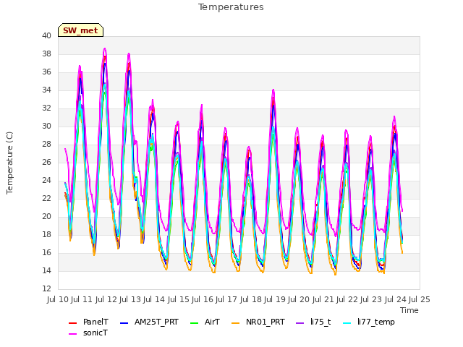Click the cyan li77_temp legend swatch
The height and width of the screenshot is (347, 463).
pyautogui.click(x=347, y=323)
